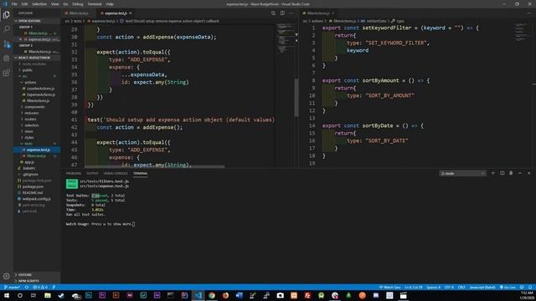Open the Source Control view
Screen dimensions: 536x301
pyautogui.click(x=6, y=44)
